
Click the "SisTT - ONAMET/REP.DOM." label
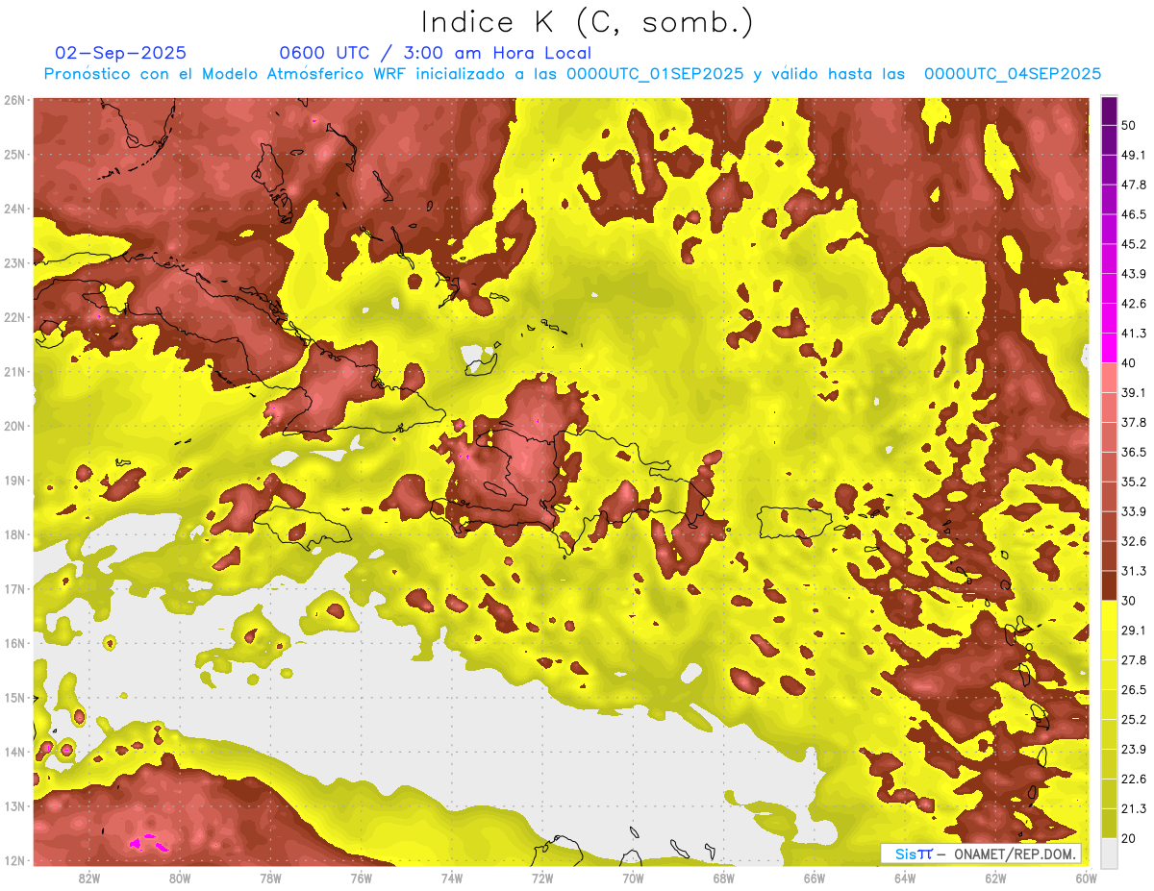(981, 854)
